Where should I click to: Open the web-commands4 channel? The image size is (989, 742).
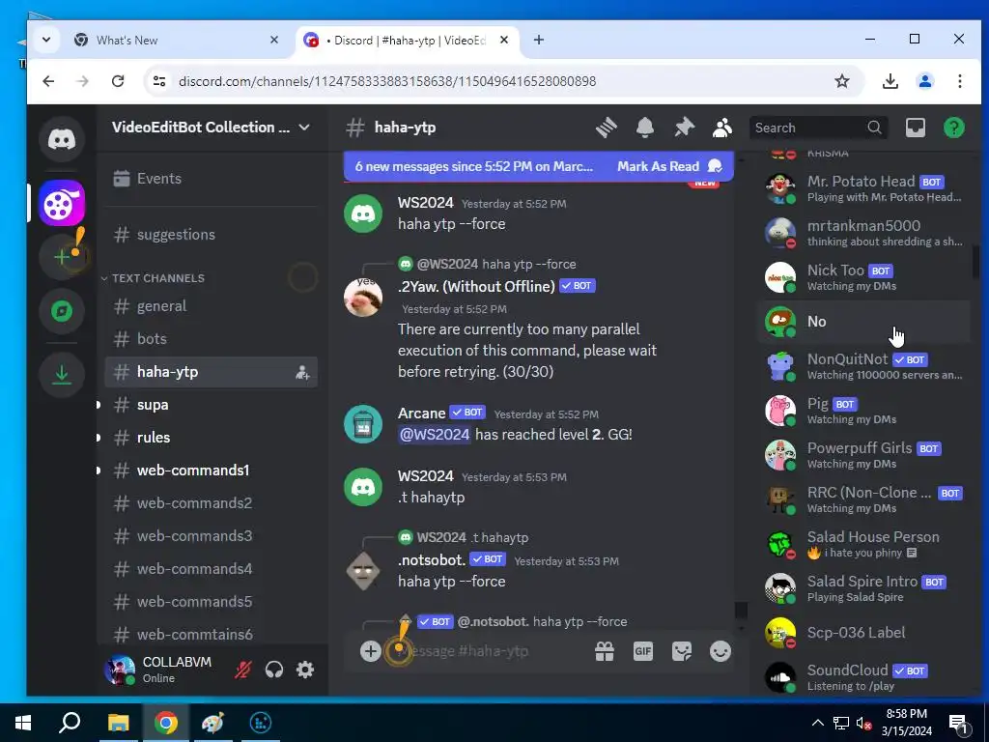[212, 568]
